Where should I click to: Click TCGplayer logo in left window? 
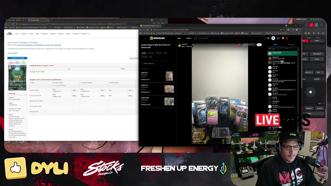click(10, 34)
